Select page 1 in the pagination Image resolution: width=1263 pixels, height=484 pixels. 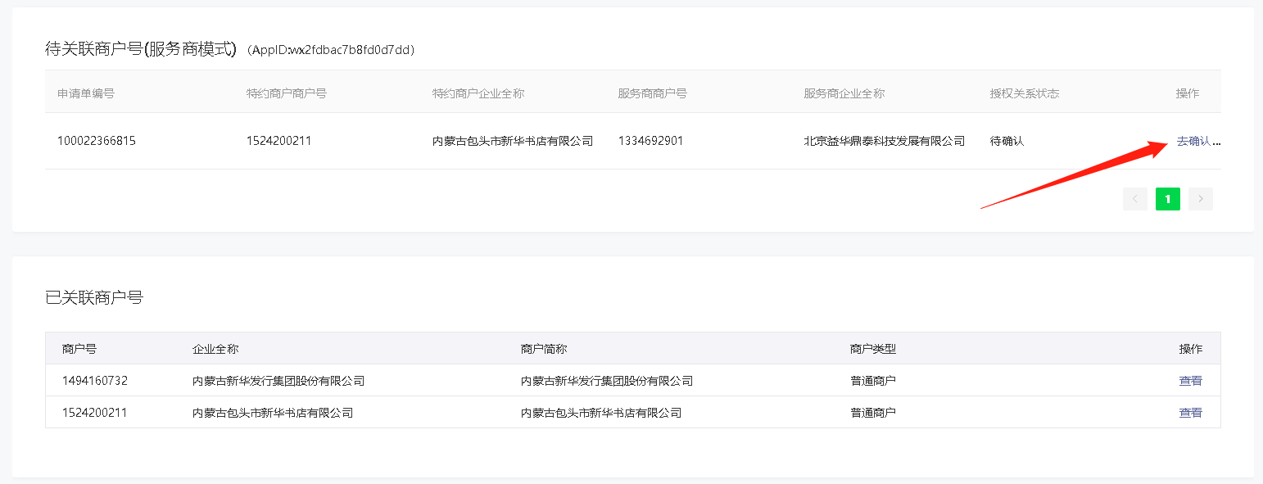point(1167,199)
